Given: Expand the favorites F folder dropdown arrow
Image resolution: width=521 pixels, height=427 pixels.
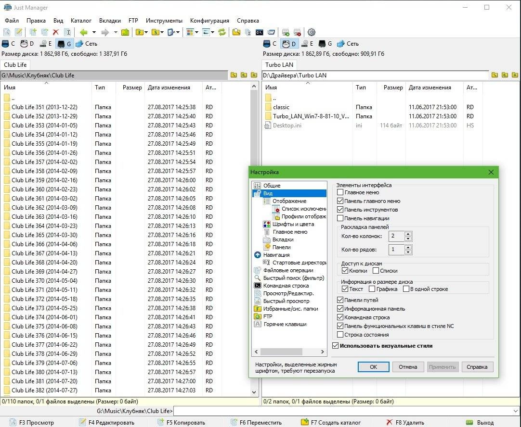Looking at the screenshot, I should coord(146,32).
